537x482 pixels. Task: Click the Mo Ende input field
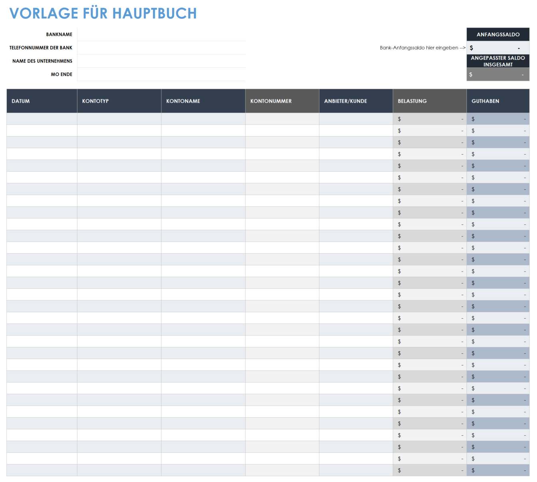[161, 74]
